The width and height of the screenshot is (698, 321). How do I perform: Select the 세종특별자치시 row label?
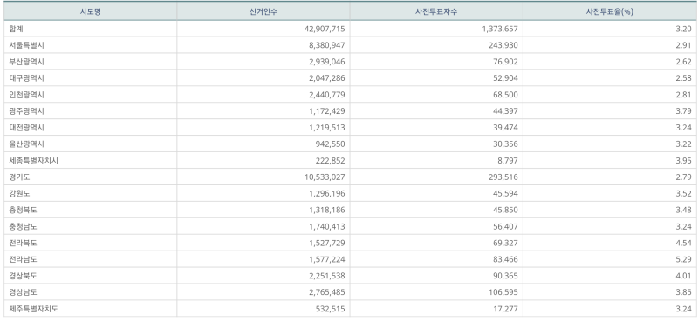(x=34, y=161)
